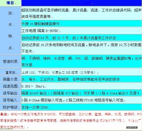Select the 外接16键轻触键盘操作 row
This screenshot has height=131, width=142.
[82, 24]
